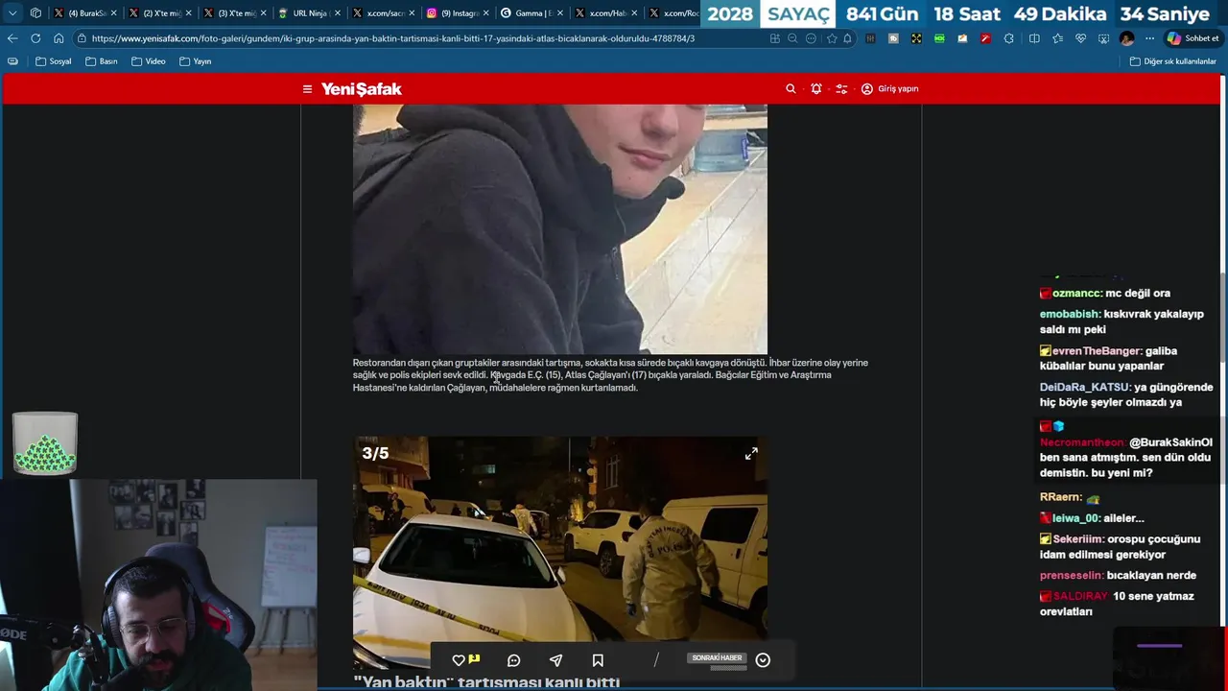Click the SONRAKİ HABER button
1228x691 pixels.
(717, 658)
